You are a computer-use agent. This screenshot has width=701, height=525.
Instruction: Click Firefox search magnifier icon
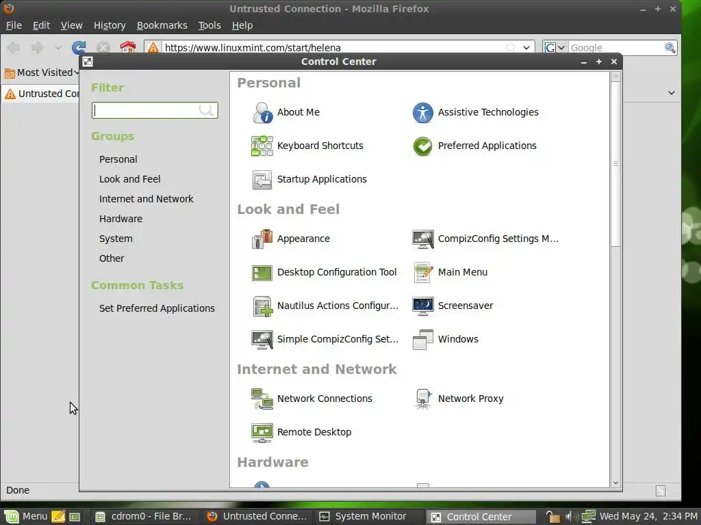tap(670, 47)
